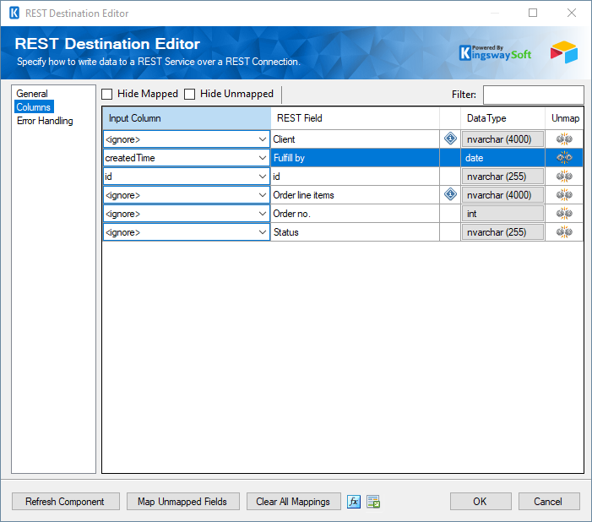Click Map Unmapped Fields button
Image resolution: width=592 pixels, height=522 pixels.
tap(183, 502)
